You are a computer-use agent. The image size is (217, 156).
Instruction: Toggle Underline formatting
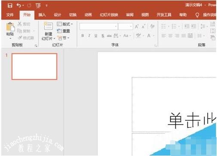point(96,36)
